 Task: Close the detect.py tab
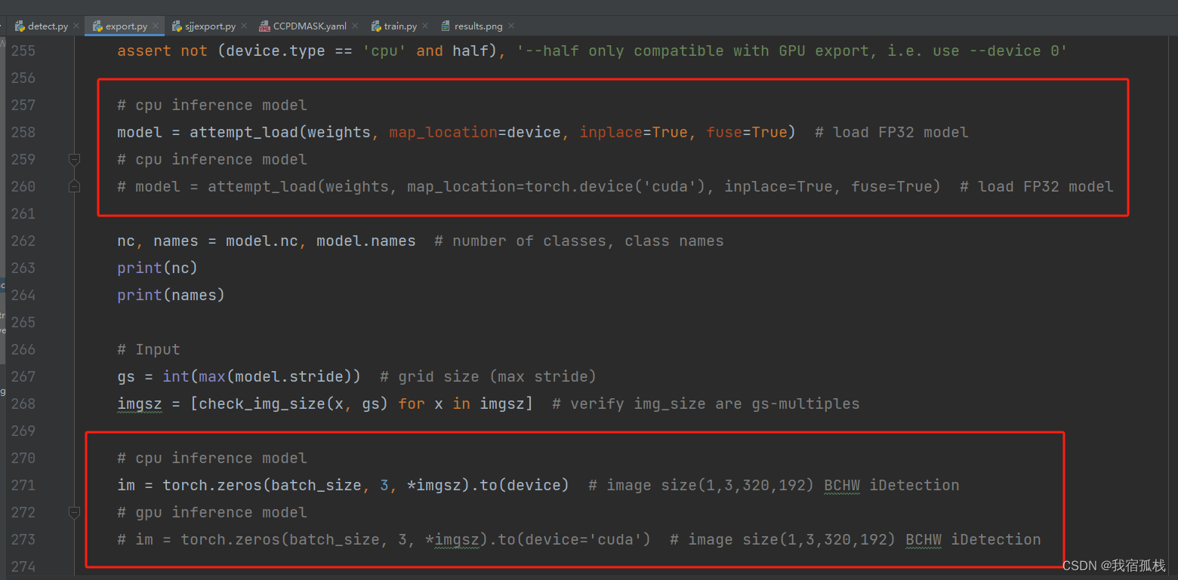(x=76, y=26)
